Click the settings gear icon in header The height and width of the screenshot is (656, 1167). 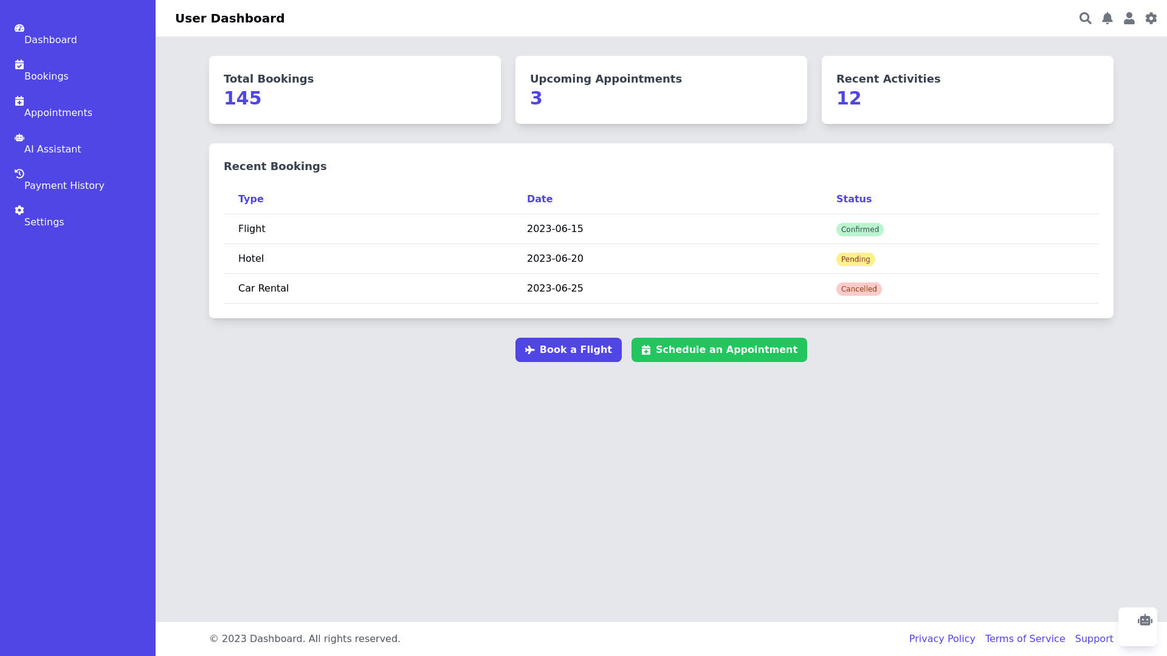(1151, 18)
